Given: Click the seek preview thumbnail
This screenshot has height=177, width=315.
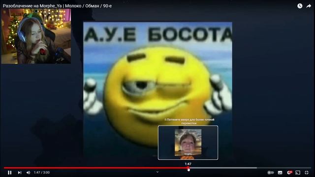Looking at the screenshot, I should pos(188,143).
